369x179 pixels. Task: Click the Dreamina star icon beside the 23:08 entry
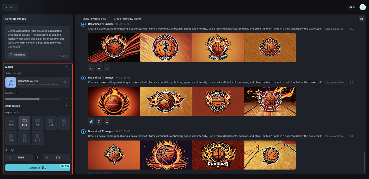[x=83, y=78]
